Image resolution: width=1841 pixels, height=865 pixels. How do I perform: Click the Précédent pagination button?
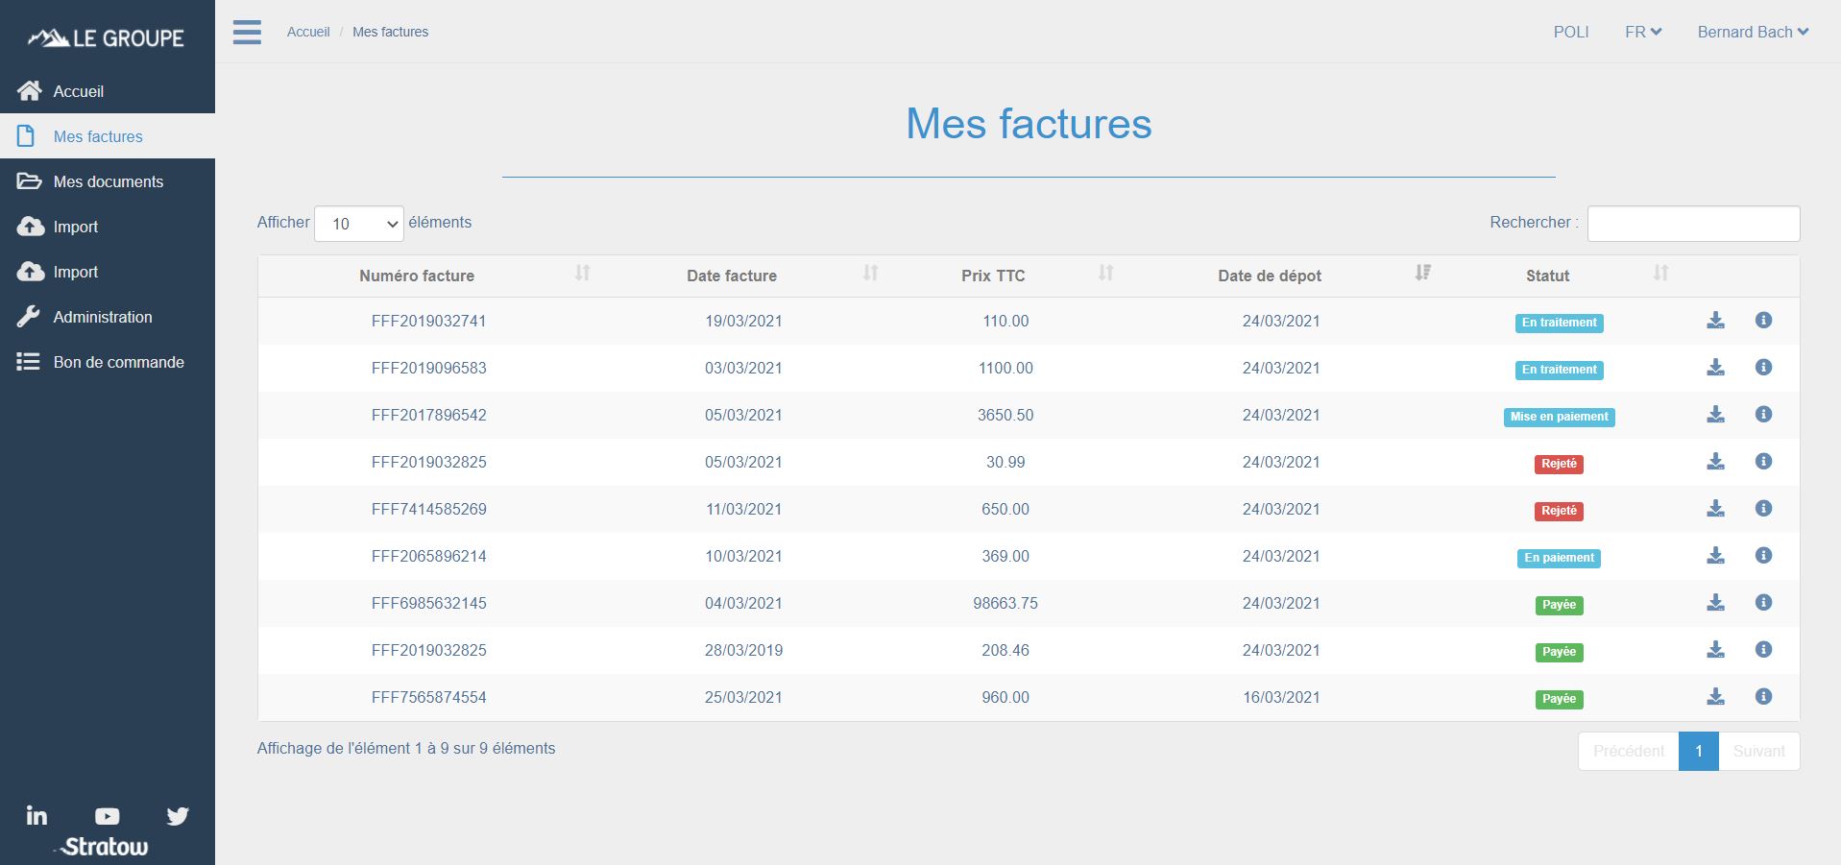coord(1629,751)
